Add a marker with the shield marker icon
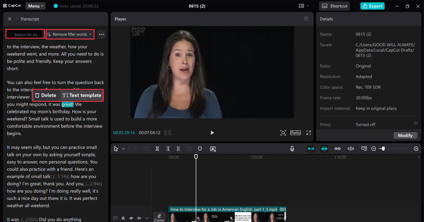424x222 pixels. (200, 149)
